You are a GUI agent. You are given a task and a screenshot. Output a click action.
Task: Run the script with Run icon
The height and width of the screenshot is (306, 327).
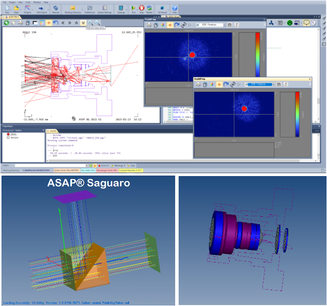133,8
